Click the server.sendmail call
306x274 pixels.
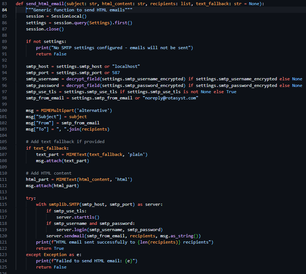tap(66, 236)
